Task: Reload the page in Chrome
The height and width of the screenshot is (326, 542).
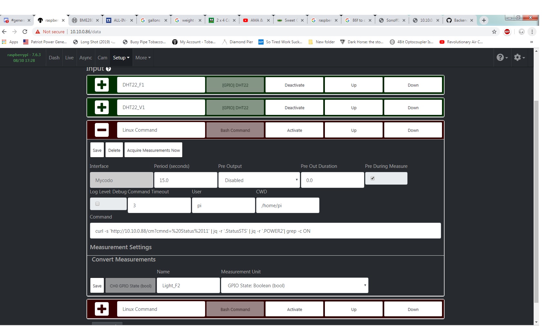Action: (x=25, y=32)
